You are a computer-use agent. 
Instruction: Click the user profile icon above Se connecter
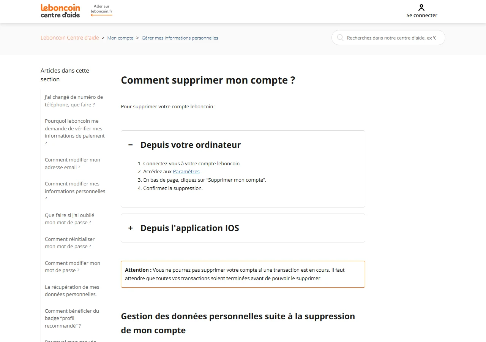point(421,8)
